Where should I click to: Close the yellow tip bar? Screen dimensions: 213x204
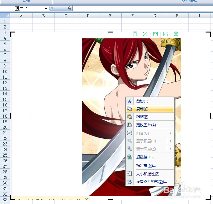tap(87, 199)
